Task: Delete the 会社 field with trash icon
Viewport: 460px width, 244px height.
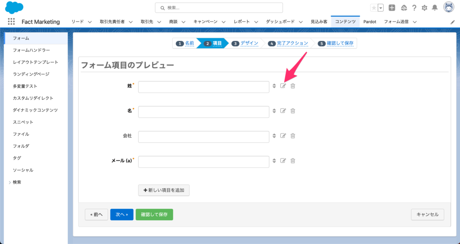Action: click(x=293, y=136)
